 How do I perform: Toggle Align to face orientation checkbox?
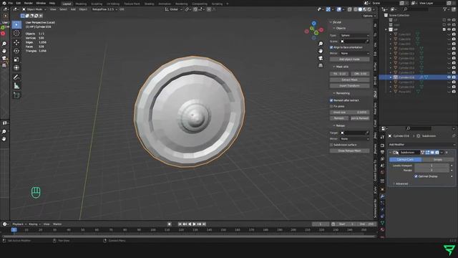coord(331,47)
